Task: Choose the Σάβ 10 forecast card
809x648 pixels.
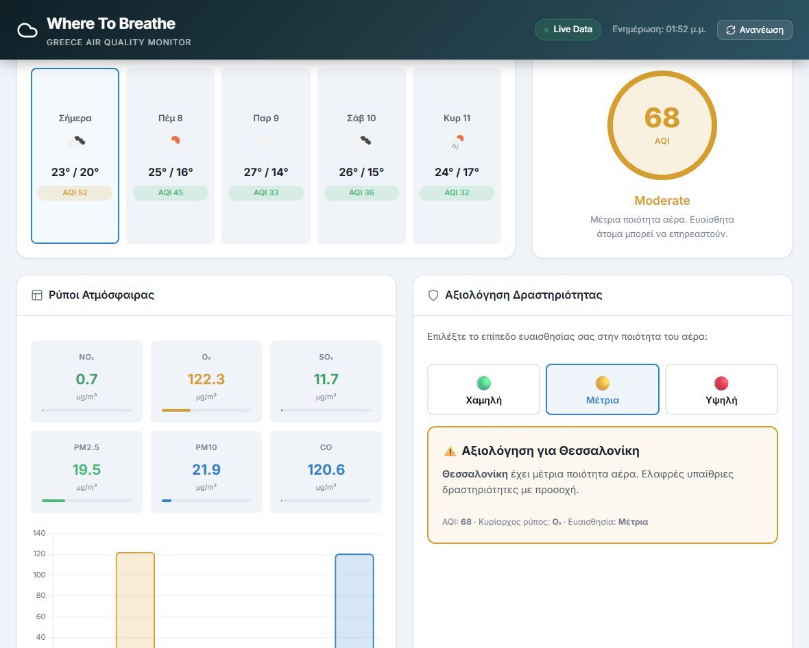Action: (362, 155)
